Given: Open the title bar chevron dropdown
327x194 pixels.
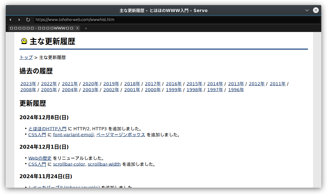Looking at the screenshot, I should 307,10.
